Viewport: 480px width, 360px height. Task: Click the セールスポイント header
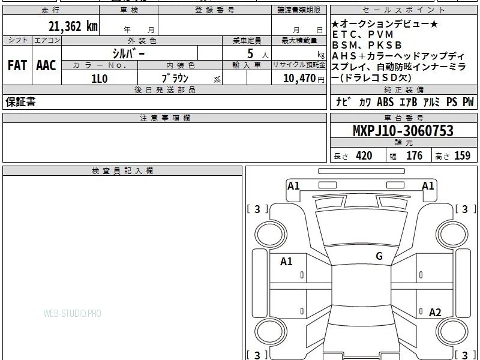(403, 10)
